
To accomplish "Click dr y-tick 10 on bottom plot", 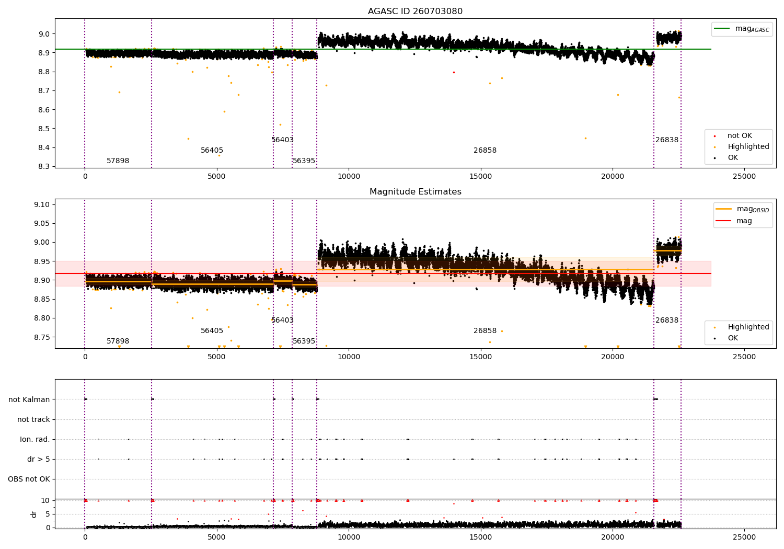I will coord(46,501).
